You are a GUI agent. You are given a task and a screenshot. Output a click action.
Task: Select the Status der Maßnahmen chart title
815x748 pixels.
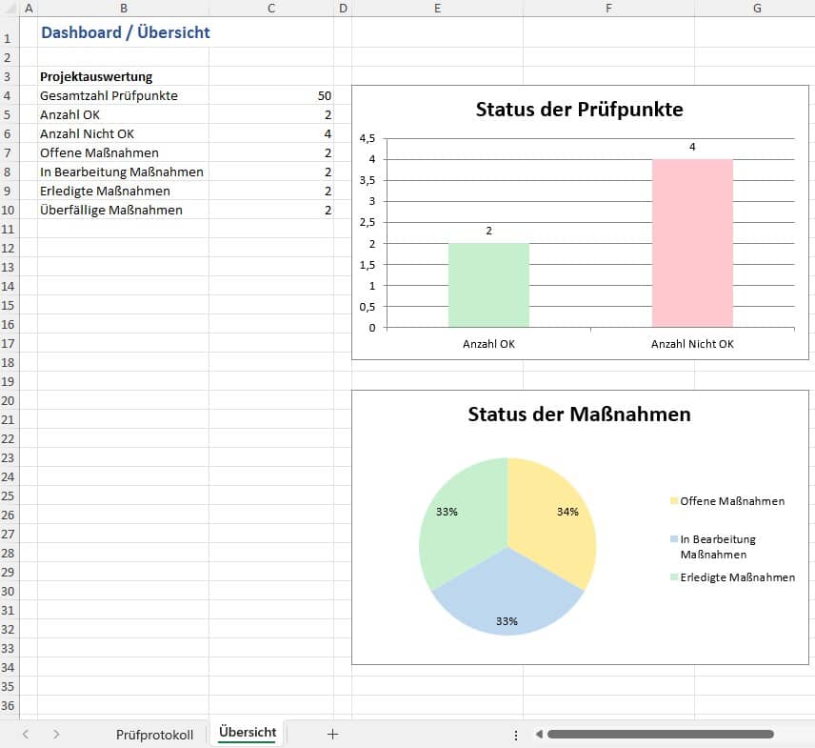[579, 414]
